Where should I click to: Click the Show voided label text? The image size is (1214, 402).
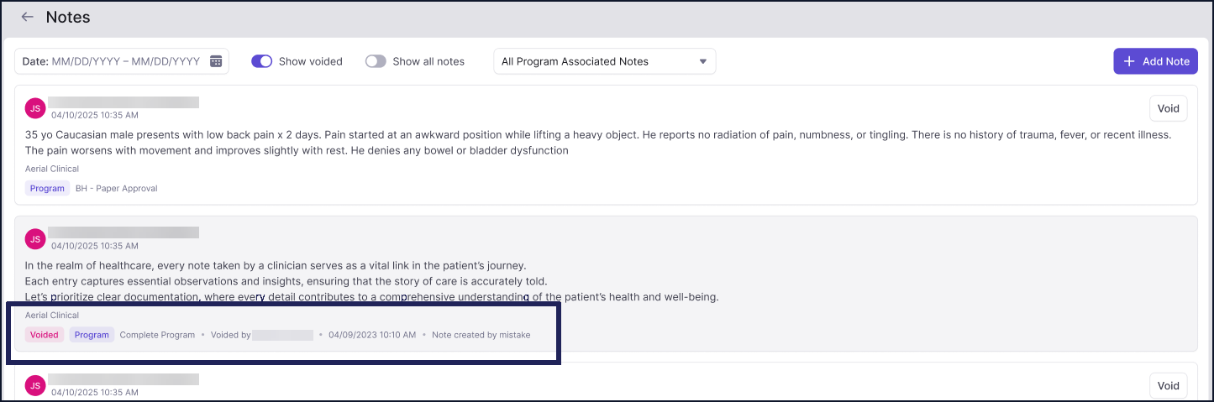[311, 61]
